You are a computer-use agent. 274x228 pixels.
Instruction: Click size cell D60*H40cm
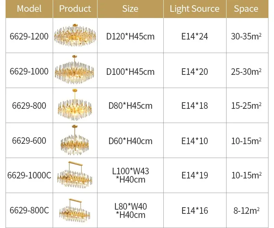[x=130, y=141]
